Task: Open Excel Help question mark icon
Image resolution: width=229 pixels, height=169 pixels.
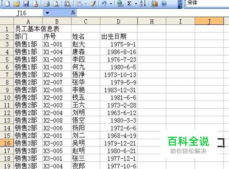Action: (x=164, y=4)
